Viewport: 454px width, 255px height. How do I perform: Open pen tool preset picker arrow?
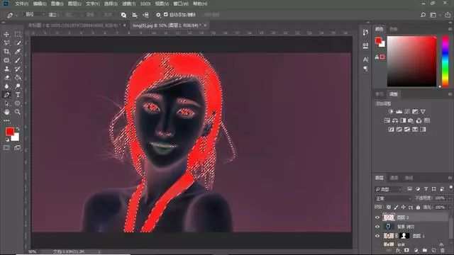click(x=16, y=15)
